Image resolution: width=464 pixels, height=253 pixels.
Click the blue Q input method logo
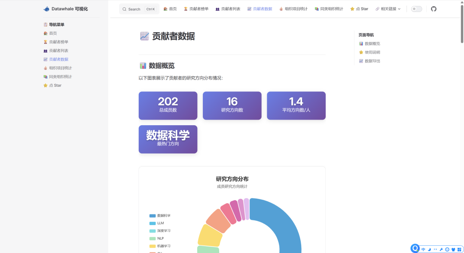(415, 248)
